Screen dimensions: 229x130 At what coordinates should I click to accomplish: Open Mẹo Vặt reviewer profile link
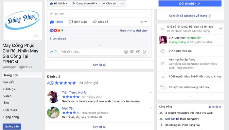68,108
